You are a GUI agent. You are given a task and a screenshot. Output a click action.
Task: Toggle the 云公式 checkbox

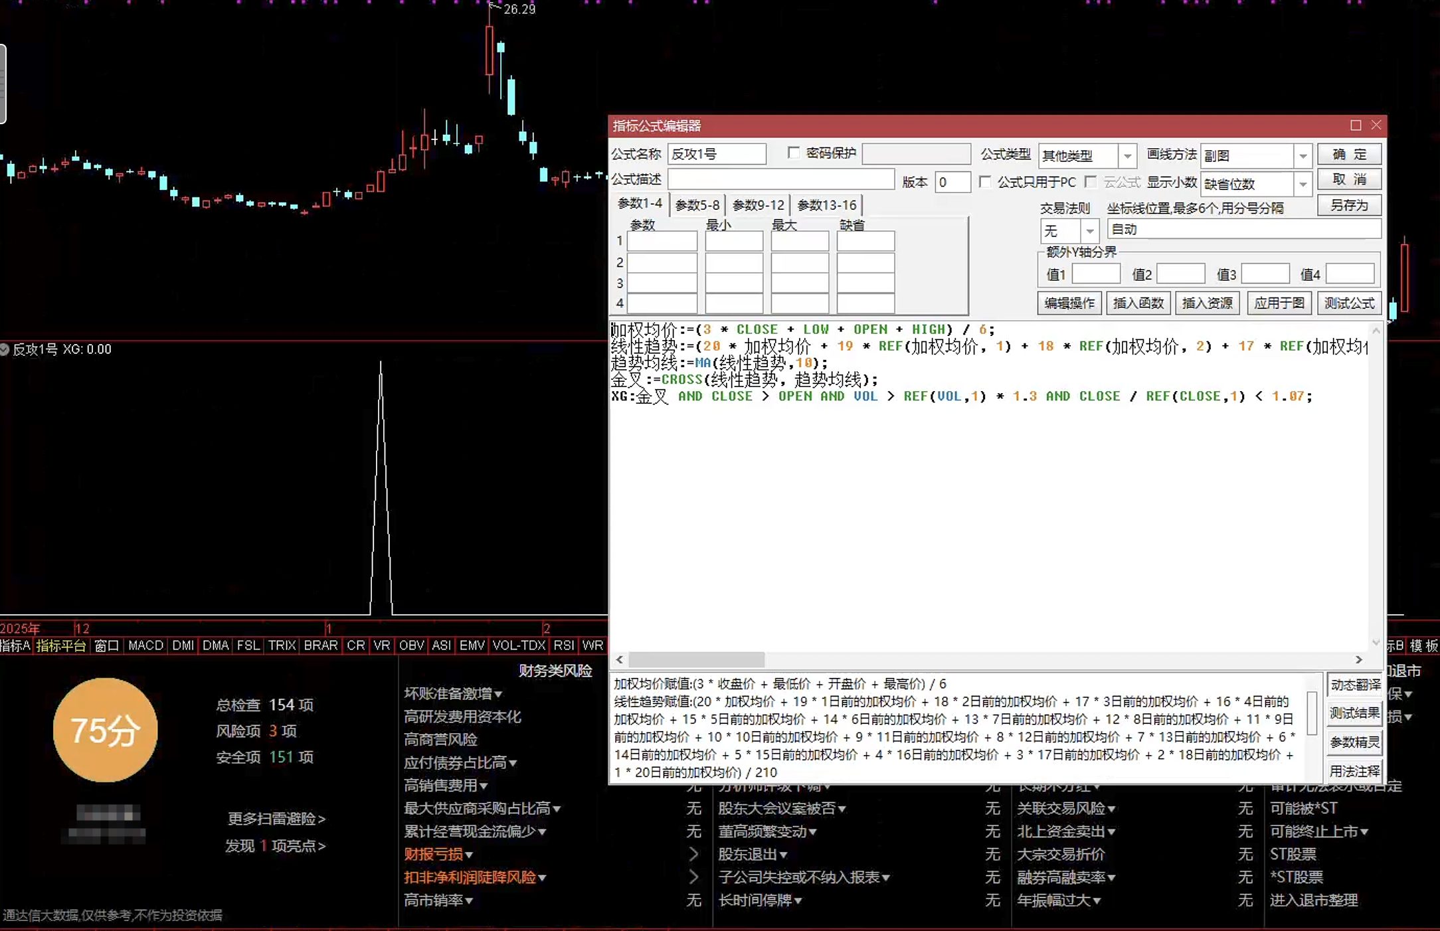point(1090,182)
